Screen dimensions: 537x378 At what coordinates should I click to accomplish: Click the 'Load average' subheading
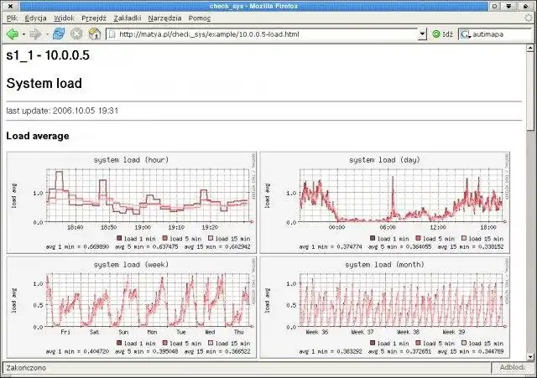(38, 136)
